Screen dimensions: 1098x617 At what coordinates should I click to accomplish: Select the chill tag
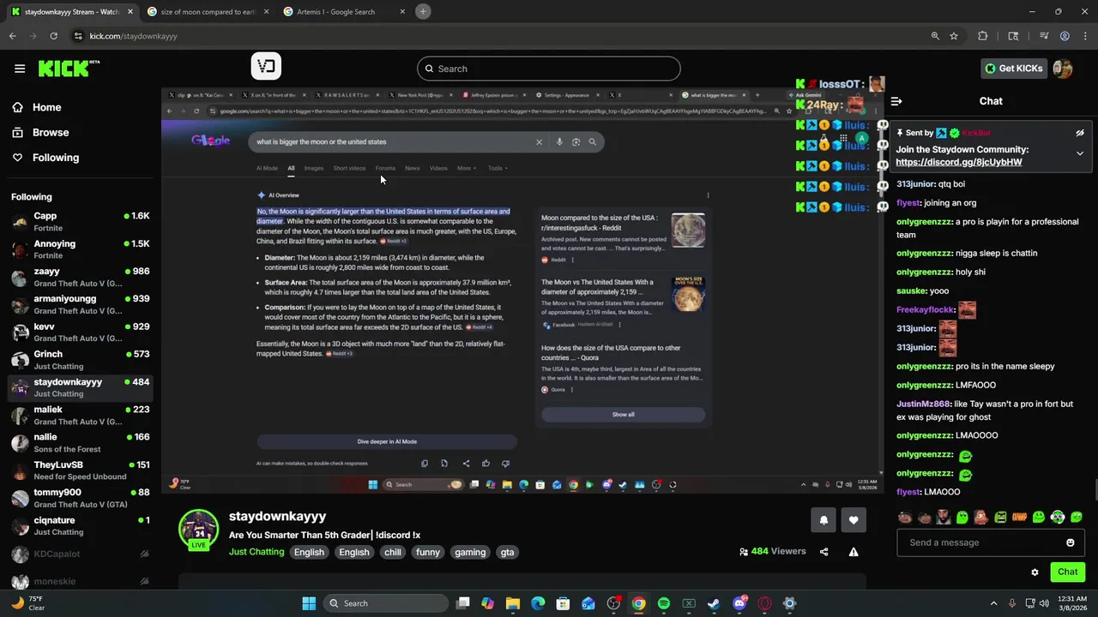[393, 552]
